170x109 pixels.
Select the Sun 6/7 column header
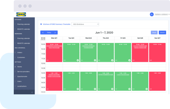tap(157, 38)
